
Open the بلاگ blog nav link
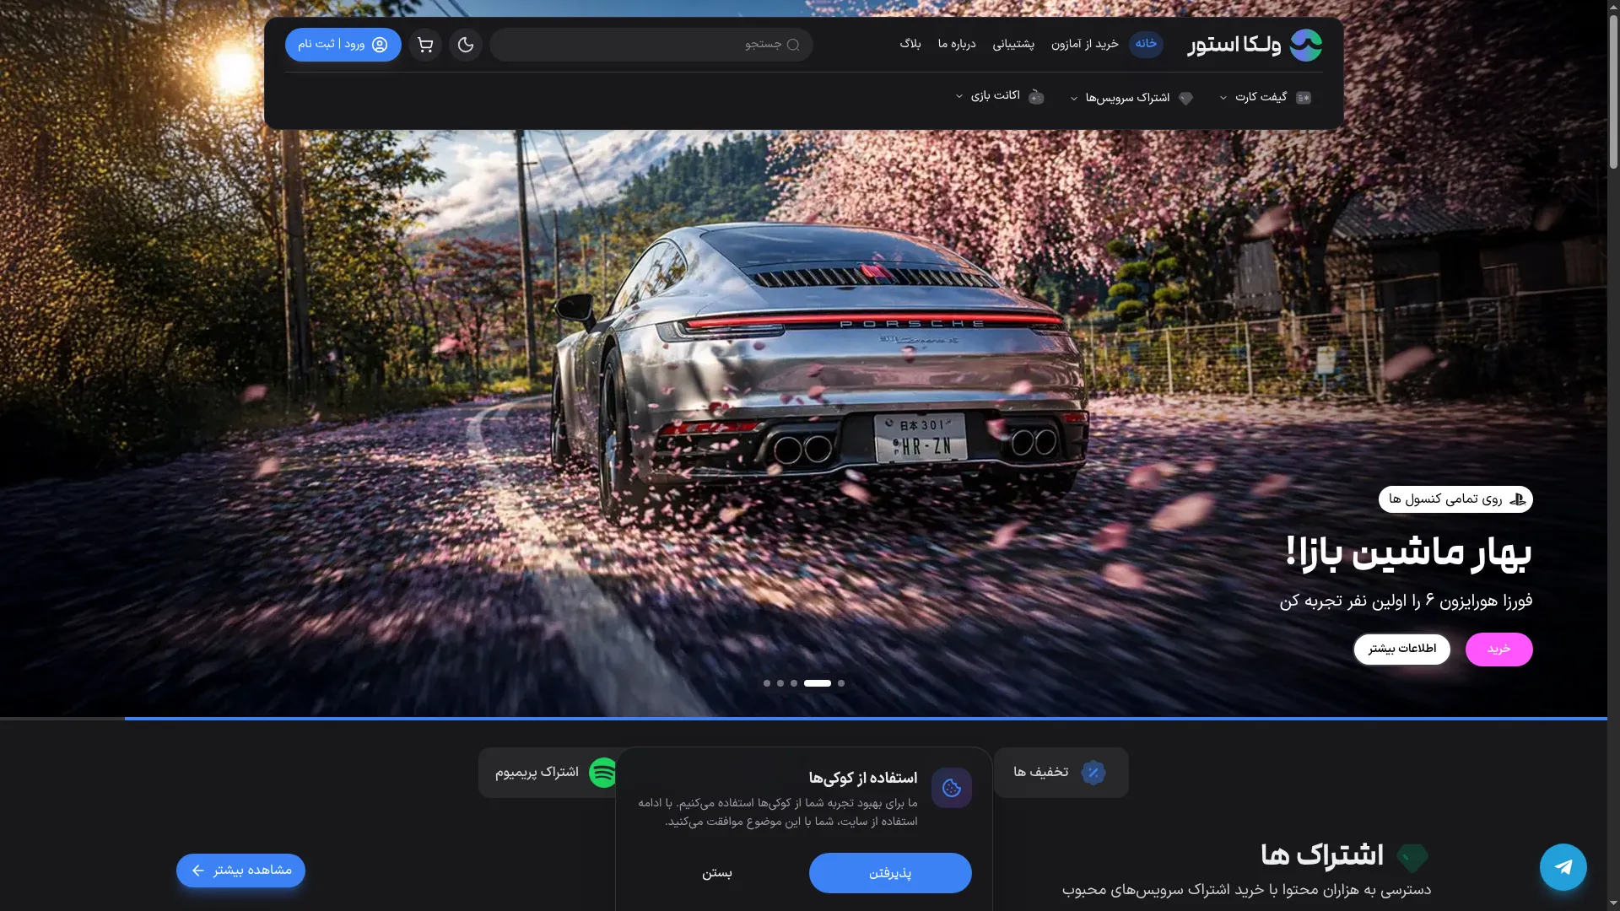pyautogui.click(x=910, y=44)
